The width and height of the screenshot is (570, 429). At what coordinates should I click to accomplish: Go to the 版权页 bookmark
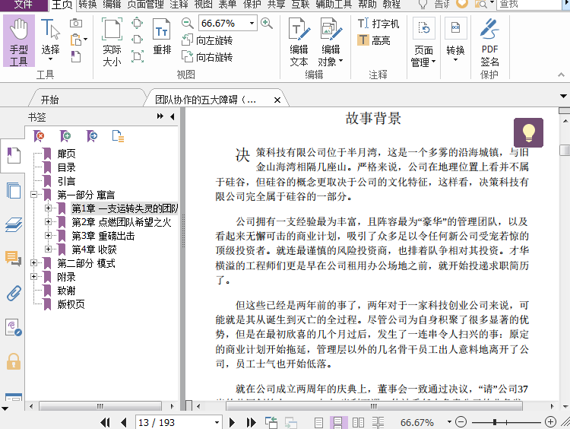[71, 304]
